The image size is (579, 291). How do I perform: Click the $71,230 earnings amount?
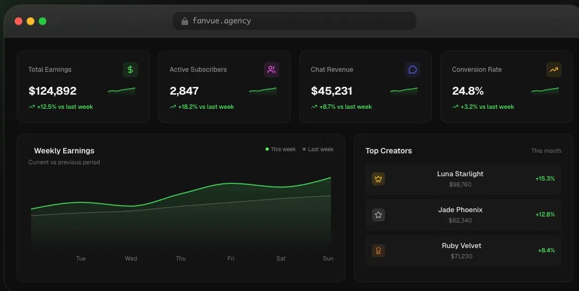tap(462, 256)
